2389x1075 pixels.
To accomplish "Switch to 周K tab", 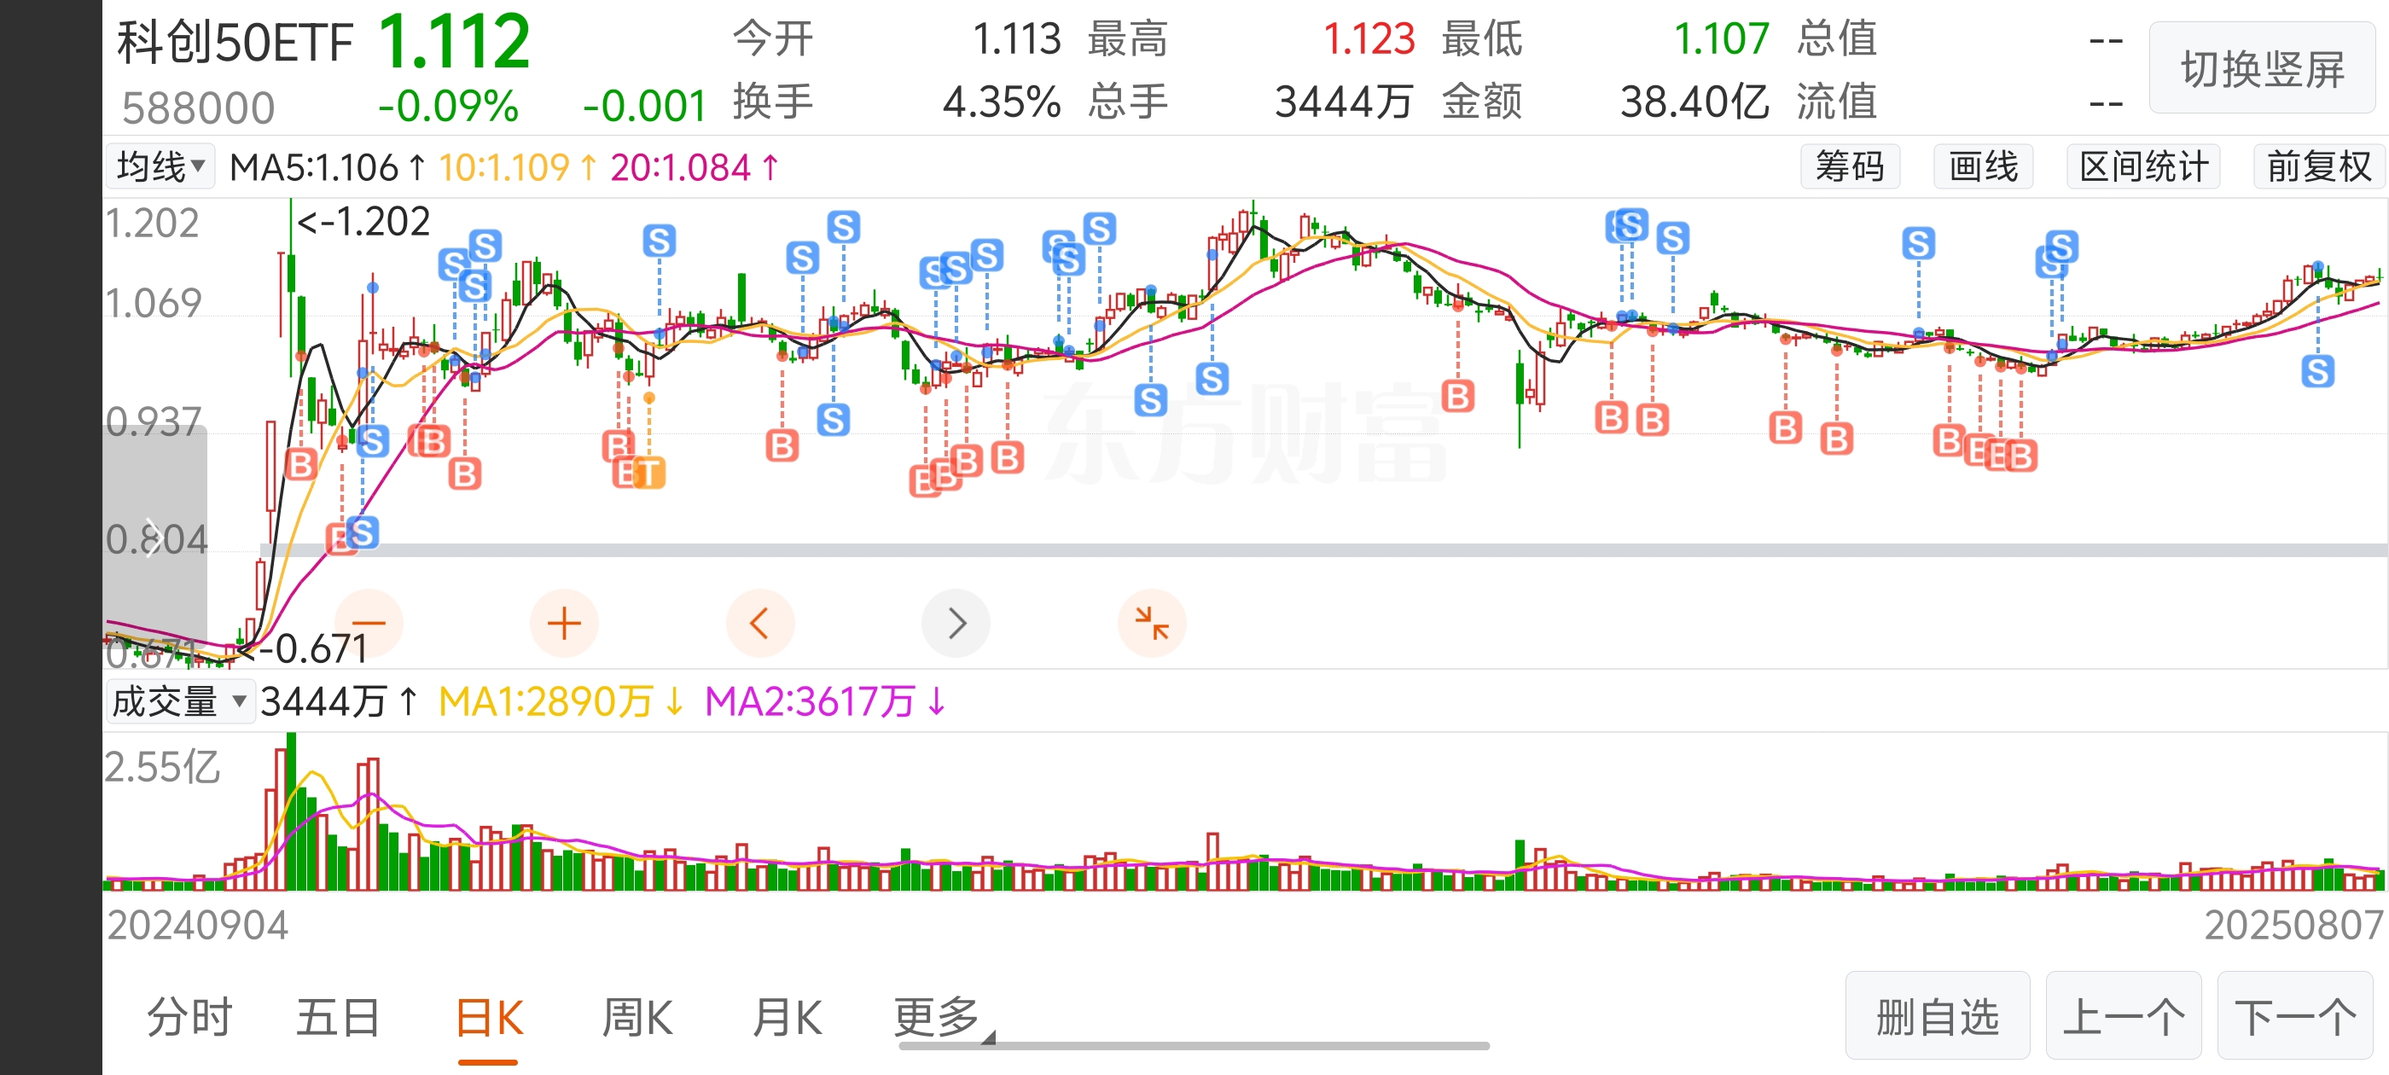I will 637,1018.
